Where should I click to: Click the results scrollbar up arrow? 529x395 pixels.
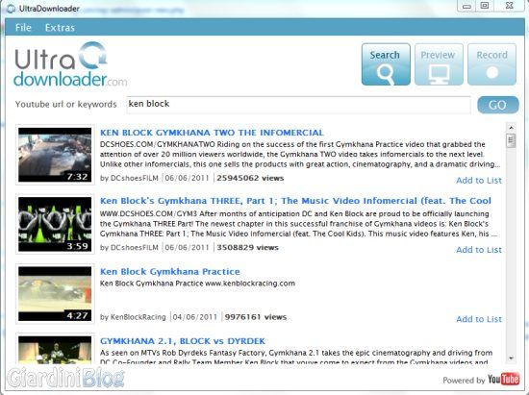tap(511, 128)
